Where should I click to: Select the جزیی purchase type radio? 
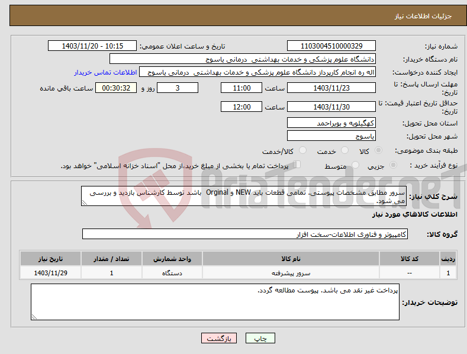tap(393, 165)
